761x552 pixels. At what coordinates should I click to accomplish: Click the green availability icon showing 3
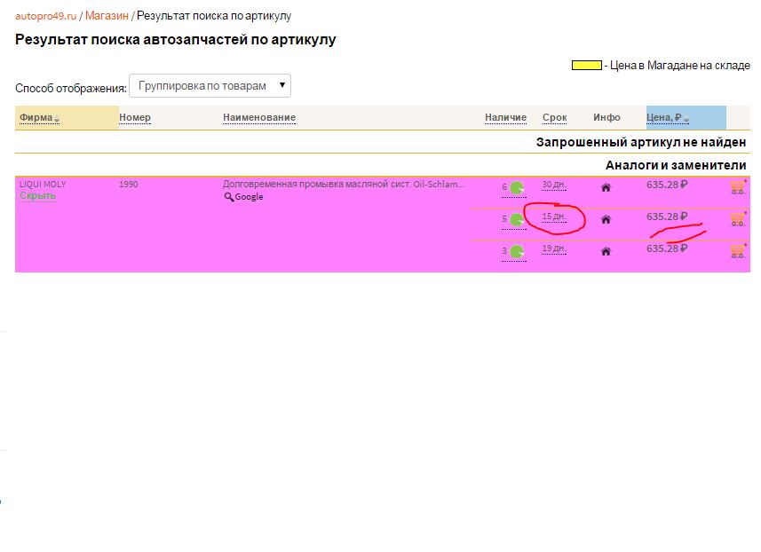point(516,251)
